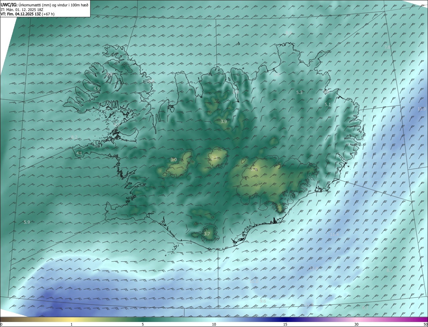Click the 50 tick on the color scale
428x327 pixels.
point(425,325)
